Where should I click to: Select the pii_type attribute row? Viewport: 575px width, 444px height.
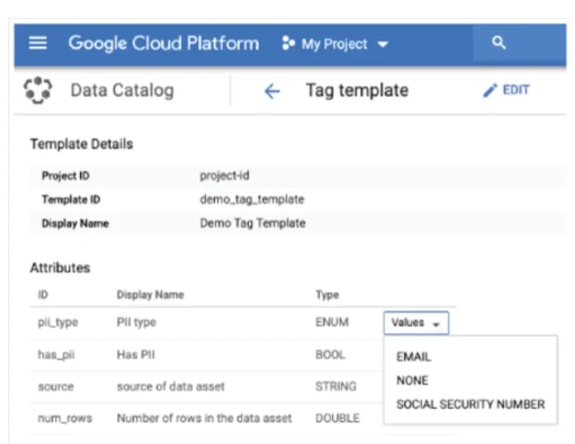57,323
